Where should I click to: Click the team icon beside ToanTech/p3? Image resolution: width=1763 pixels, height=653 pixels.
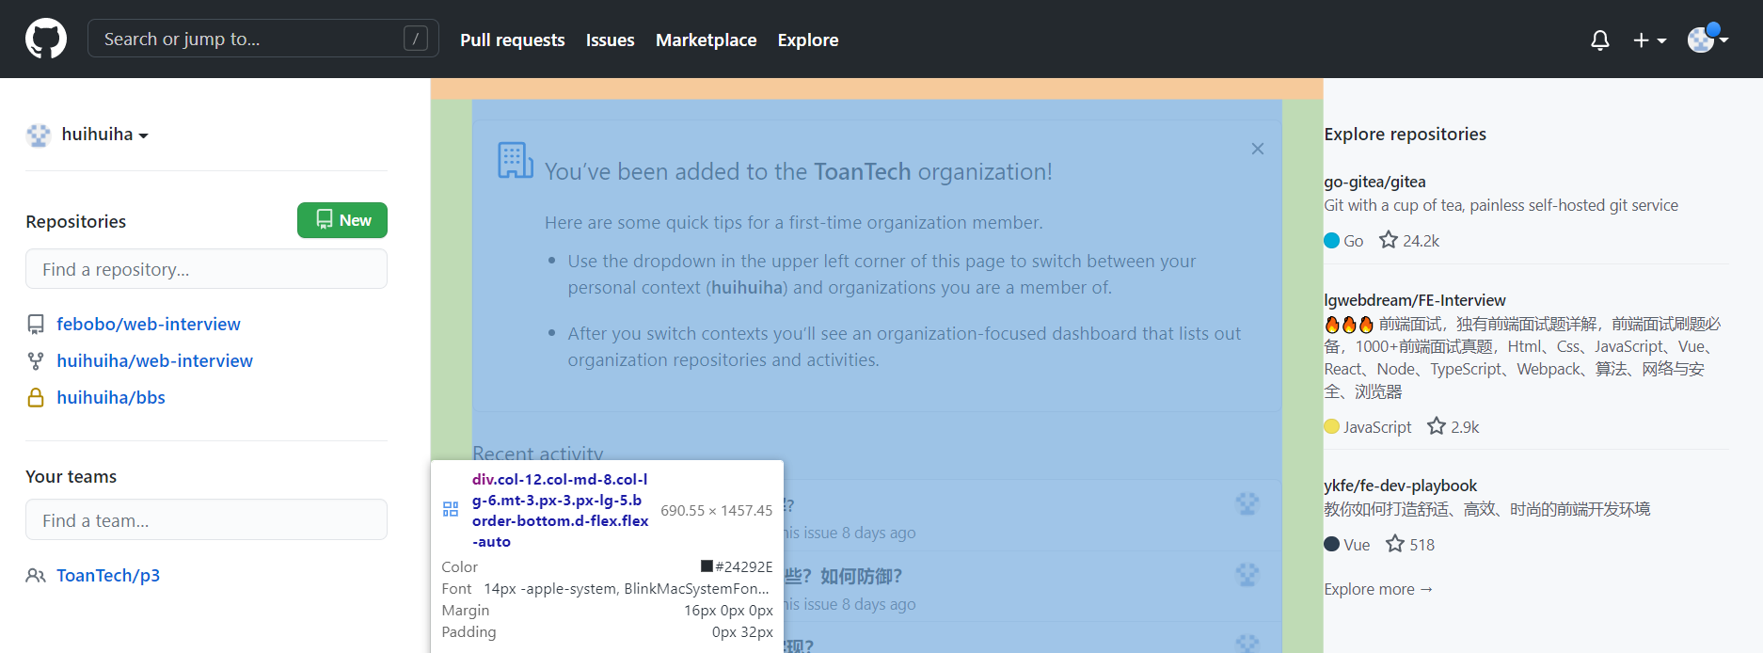pyautogui.click(x=36, y=575)
